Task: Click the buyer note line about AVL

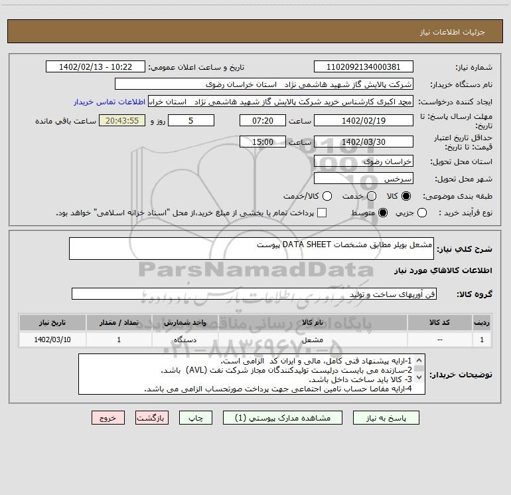Action: pos(287,370)
